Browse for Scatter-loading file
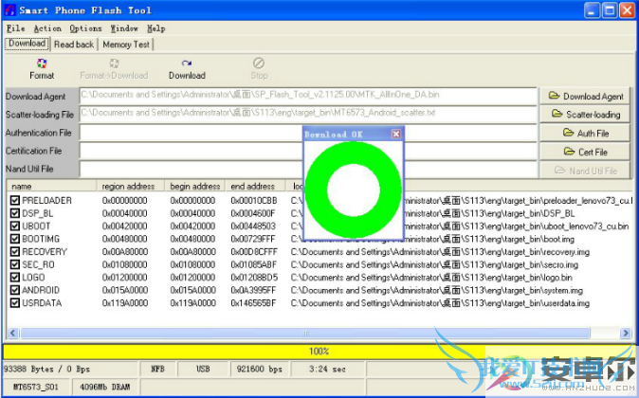Screen dimensions: 639x398 tap(585, 115)
